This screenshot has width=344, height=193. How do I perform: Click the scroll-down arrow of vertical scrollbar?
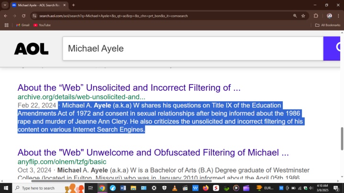point(342,177)
